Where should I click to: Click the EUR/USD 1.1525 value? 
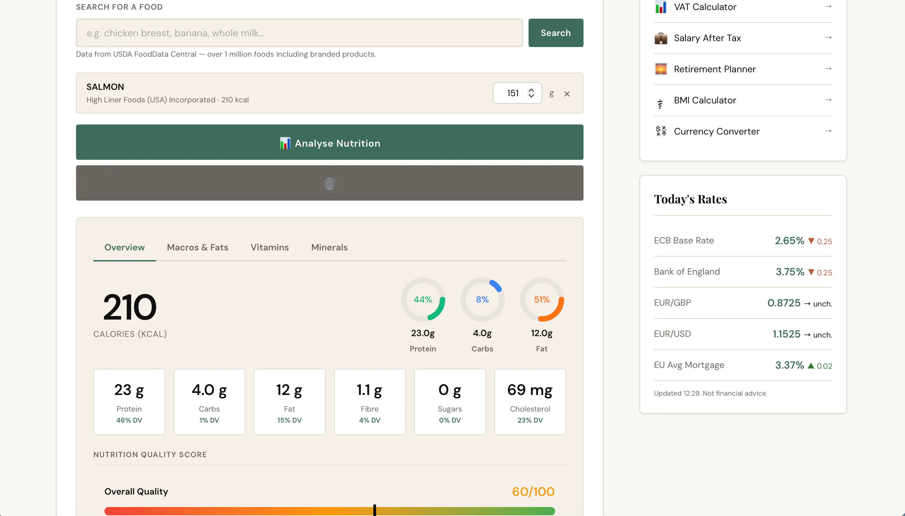(x=786, y=334)
